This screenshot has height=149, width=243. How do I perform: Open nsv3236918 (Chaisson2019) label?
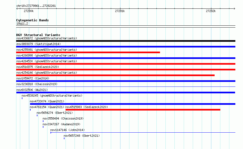click(37, 84)
